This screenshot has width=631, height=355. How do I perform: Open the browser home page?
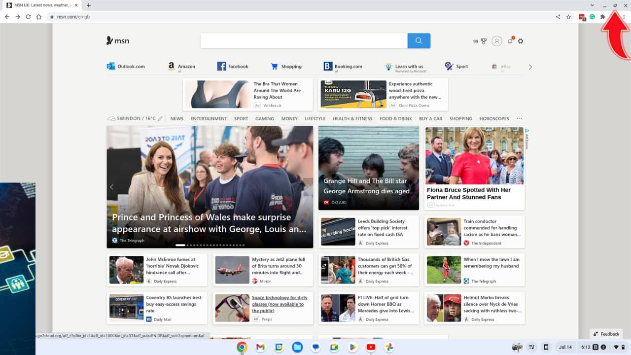(38, 17)
